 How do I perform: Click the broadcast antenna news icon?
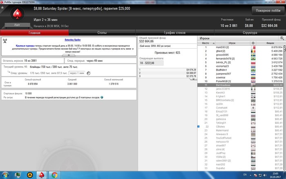point(5,41)
